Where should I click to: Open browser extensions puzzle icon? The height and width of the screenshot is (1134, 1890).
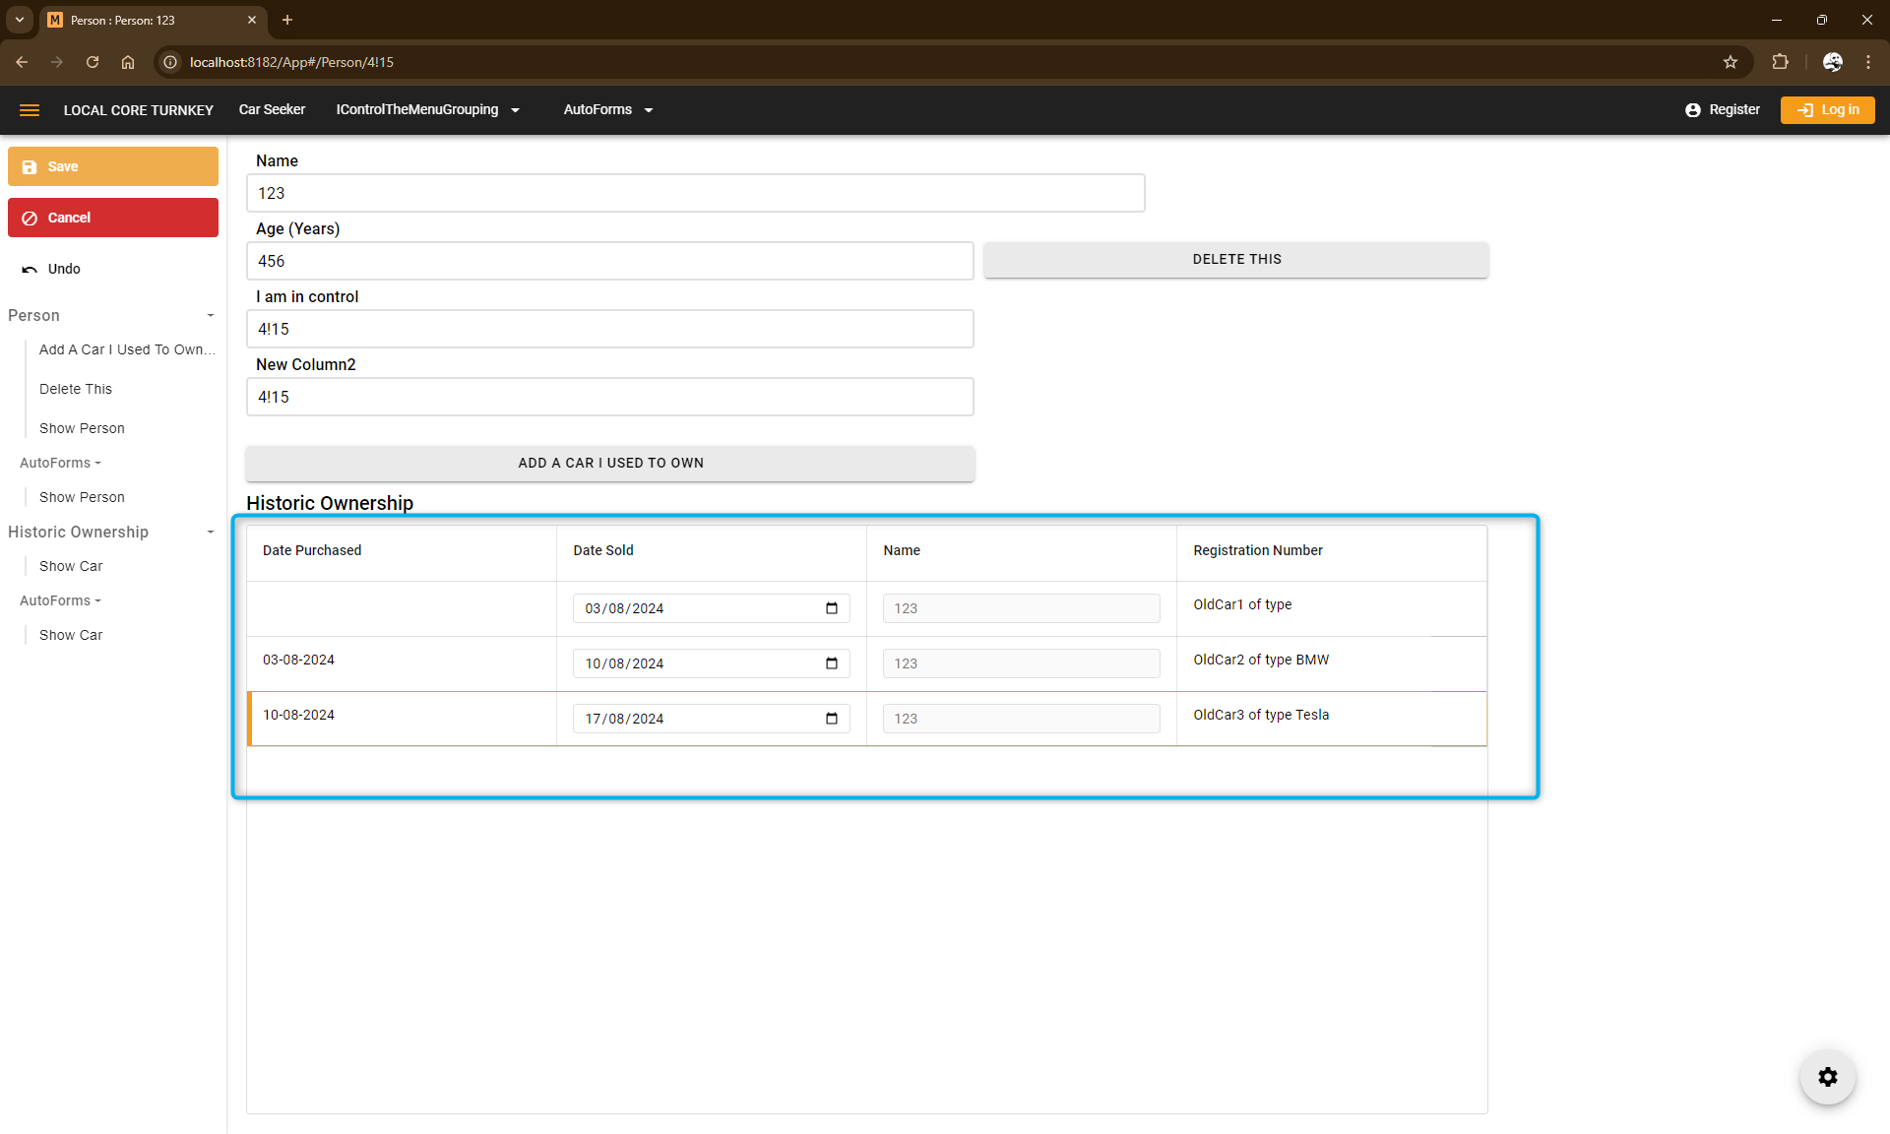(x=1780, y=62)
